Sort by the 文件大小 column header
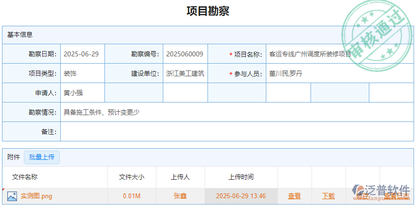Image resolution: width=415 pixels, height=206 pixels. pos(132,177)
